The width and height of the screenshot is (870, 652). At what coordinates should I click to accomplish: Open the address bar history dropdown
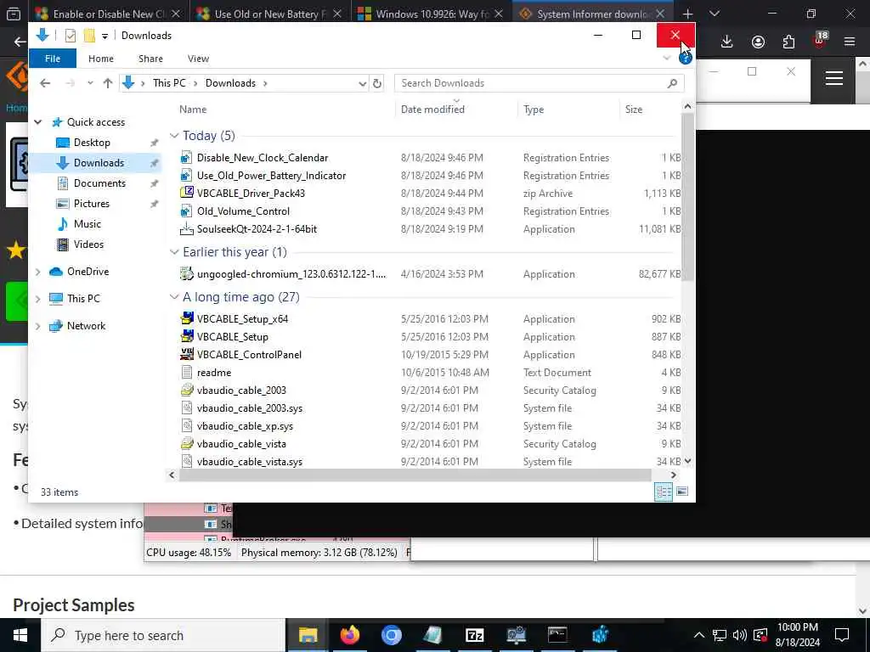coord(362,83)
